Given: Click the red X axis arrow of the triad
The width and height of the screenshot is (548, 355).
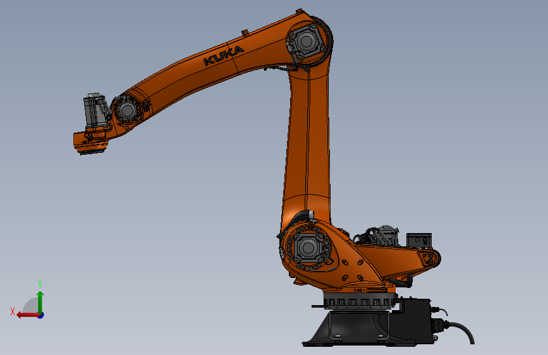Looking at the screenshot, I should pyautogui.click(x=28, y=315).
